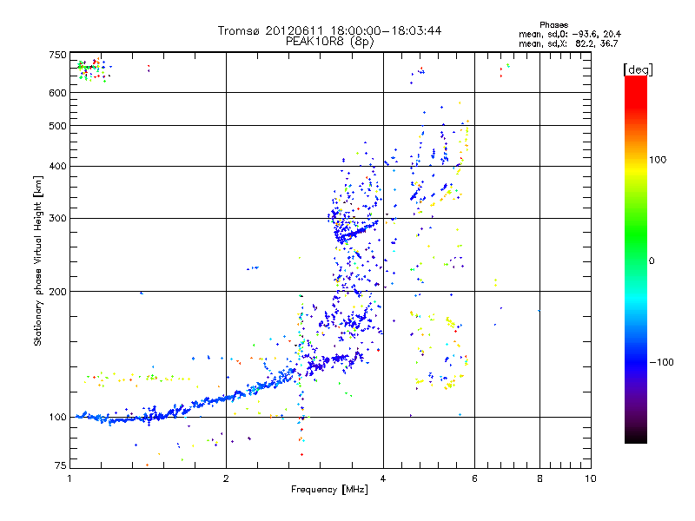Click the plot title "Tromsø 20120611 18:00:00-18:03:44"

[x=329, y=30]
